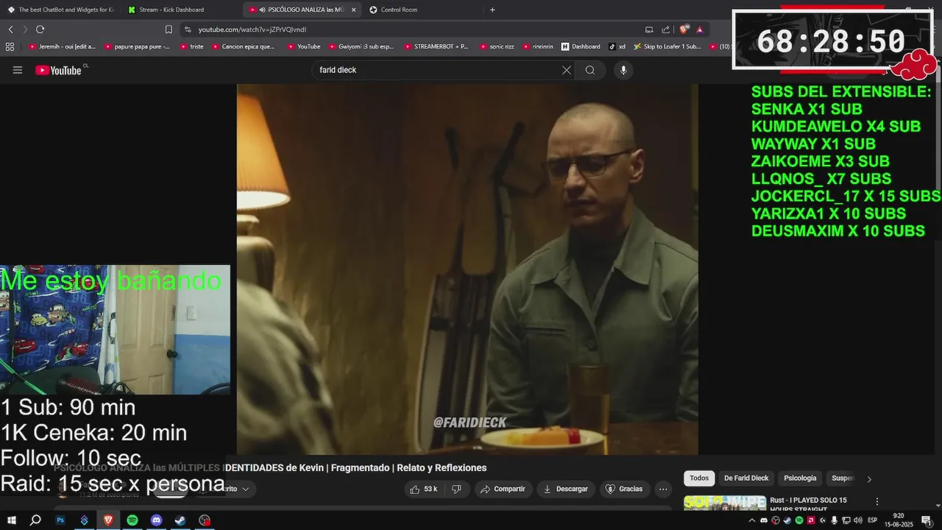
Task: Select the Psicología chip
Action: pos(800,478)
